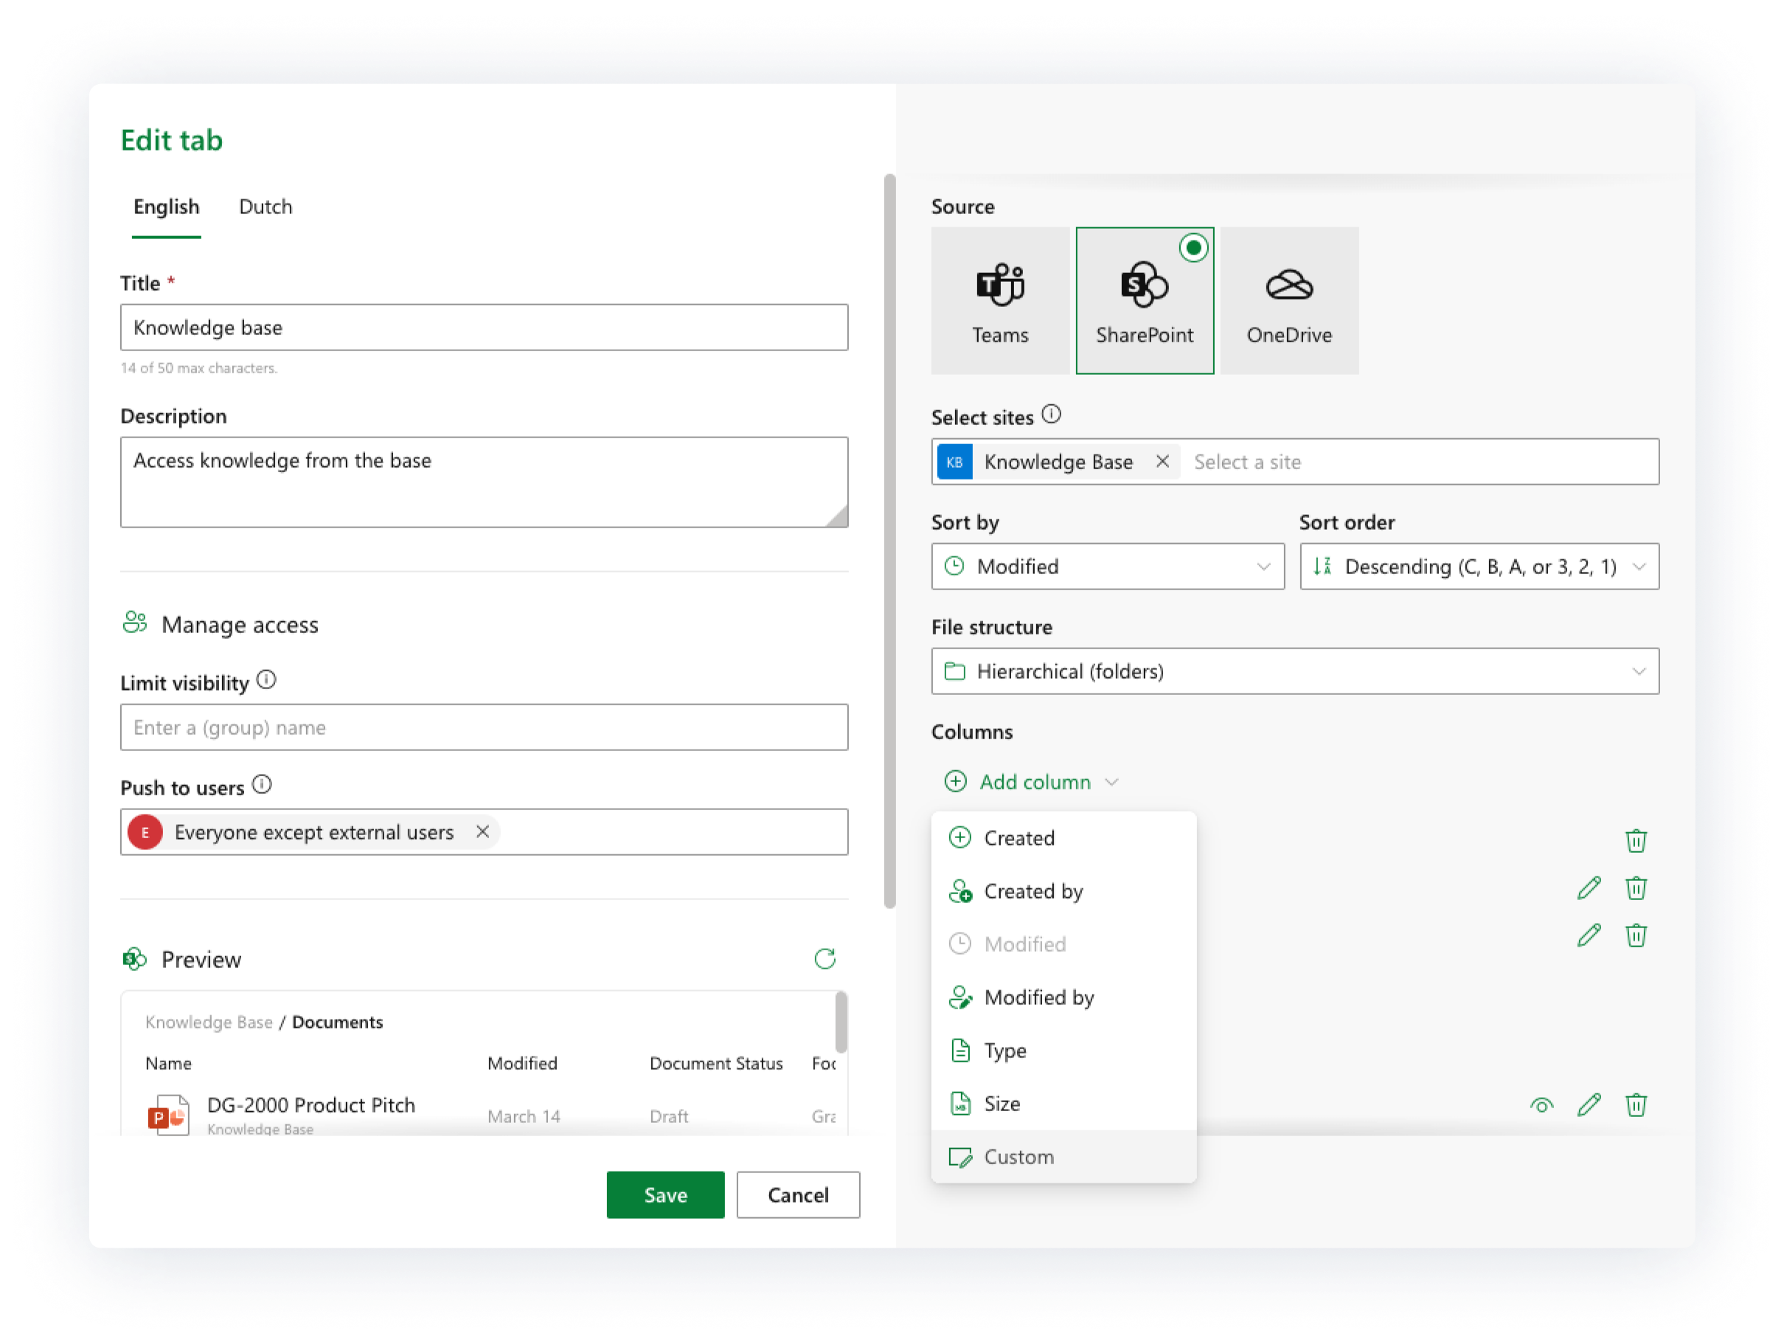Screen dimensions: 1784x1342
Task: Choose OneDrive as the source
Action: point(1289,300)
